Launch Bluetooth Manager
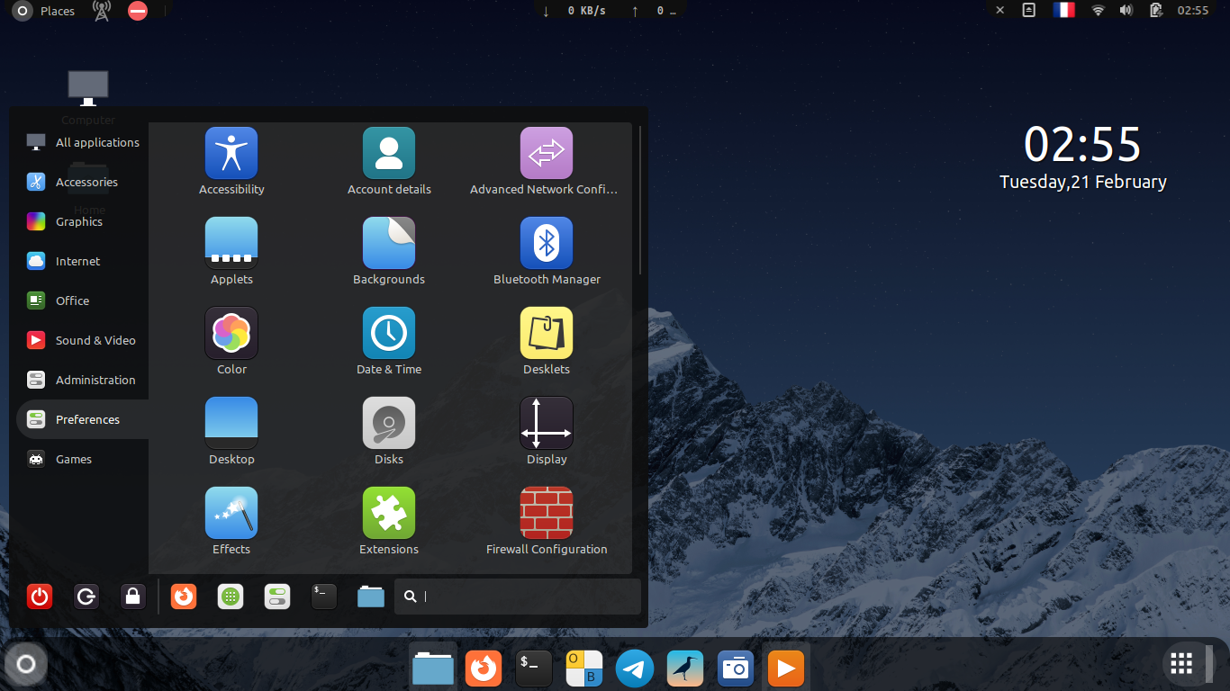This screenshot has width=1230, height=691. [547, 252]
